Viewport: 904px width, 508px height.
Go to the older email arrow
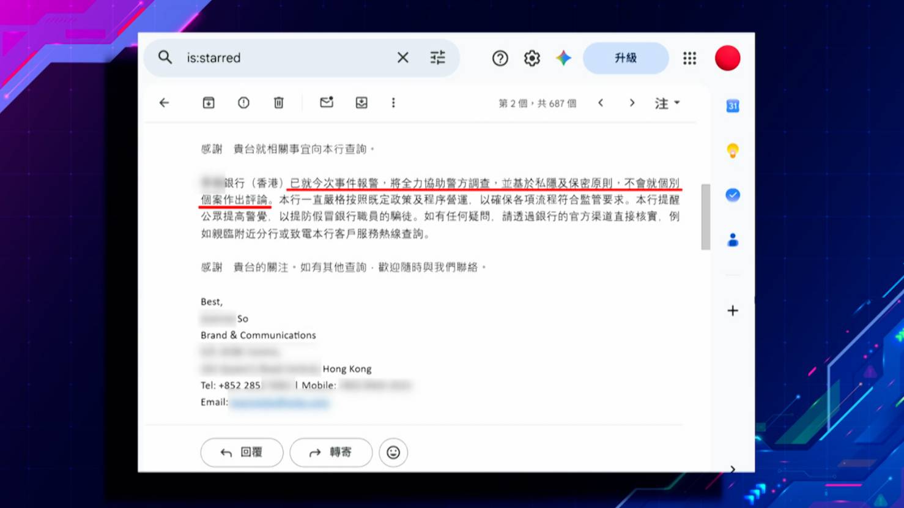point(632,103)
